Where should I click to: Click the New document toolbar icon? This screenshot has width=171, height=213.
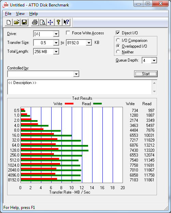[x=9, y=22]
